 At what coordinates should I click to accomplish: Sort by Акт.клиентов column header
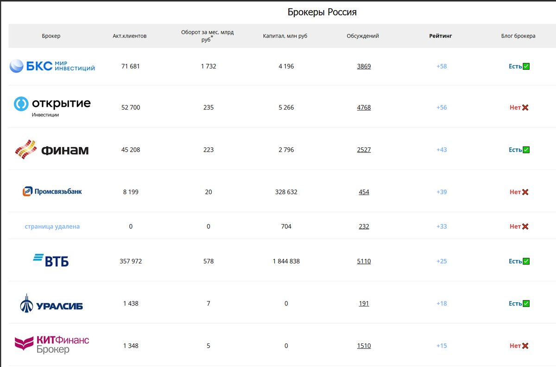(130, 36)
